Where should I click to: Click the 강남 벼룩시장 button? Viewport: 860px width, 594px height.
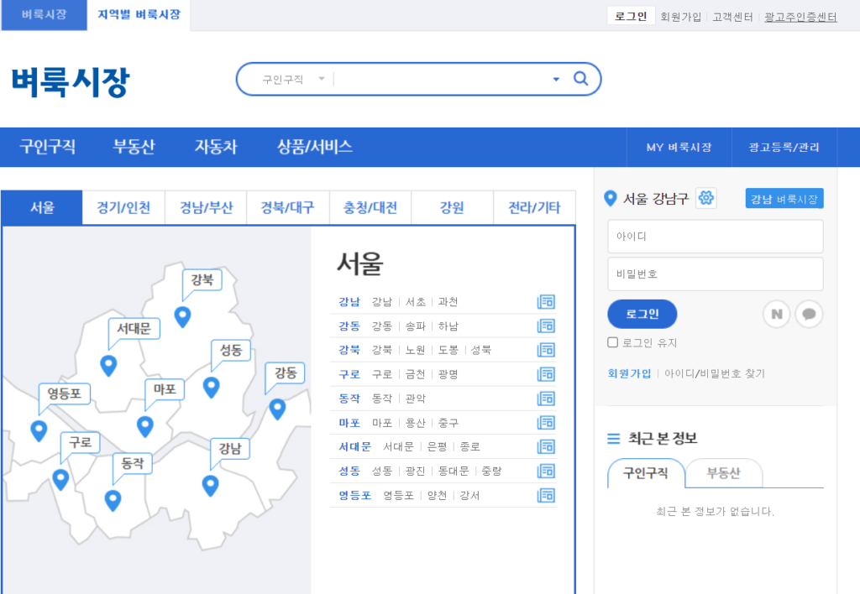click(784, 199)
